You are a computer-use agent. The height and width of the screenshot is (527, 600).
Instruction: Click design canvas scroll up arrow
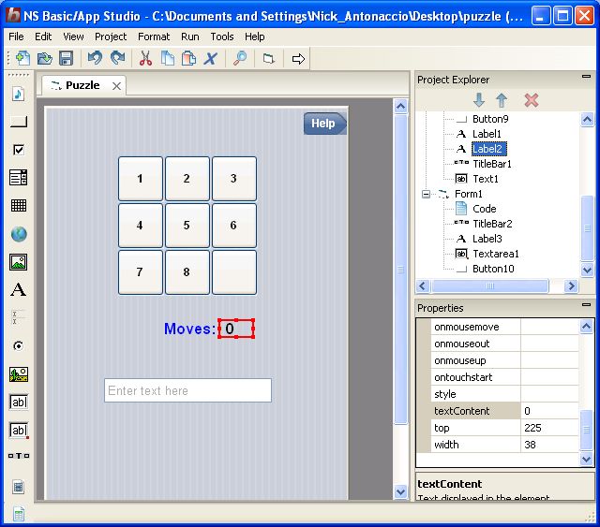coord(400,106)
